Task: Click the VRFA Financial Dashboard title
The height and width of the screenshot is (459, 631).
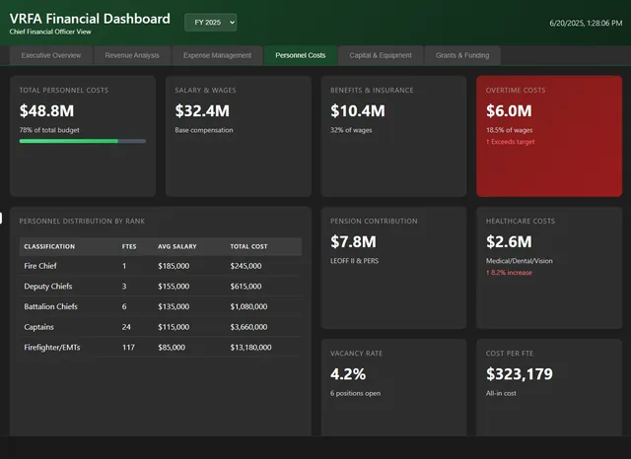Action: [90, 19]
